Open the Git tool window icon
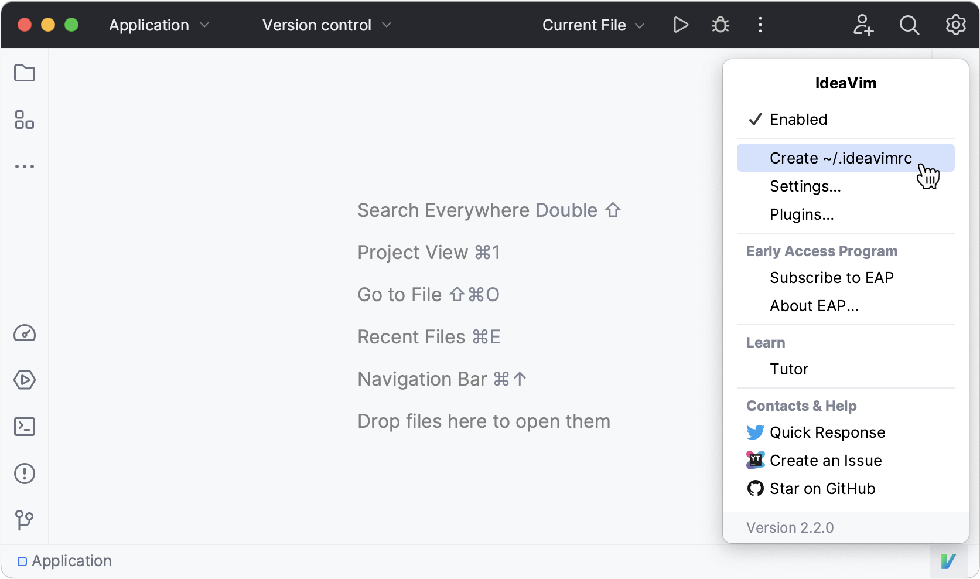 pos(25,520)
